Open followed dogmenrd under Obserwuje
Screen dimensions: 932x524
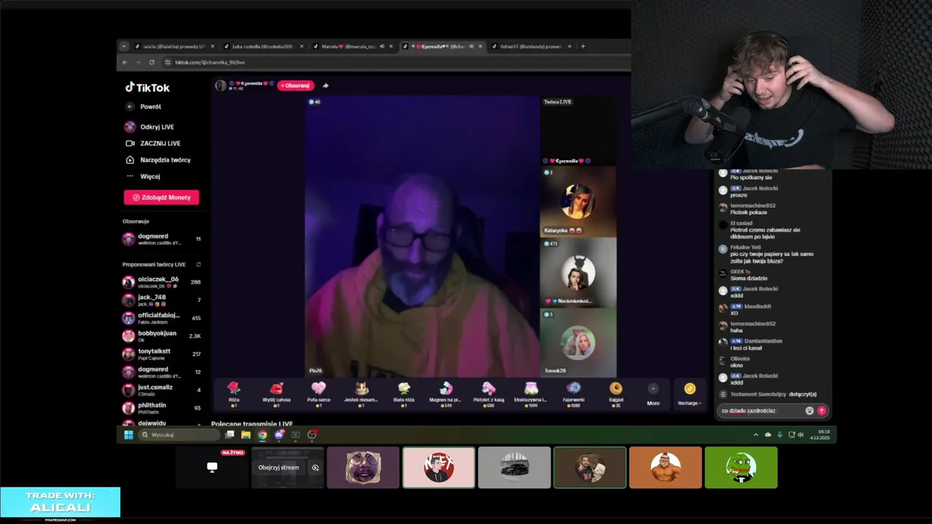[x=162, y=239]
